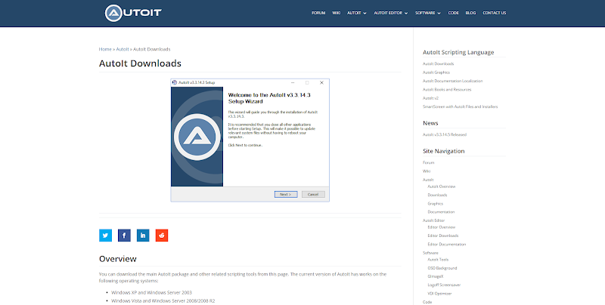Click the AutoIt Scripting Language sidebar heading

point(458,52)
